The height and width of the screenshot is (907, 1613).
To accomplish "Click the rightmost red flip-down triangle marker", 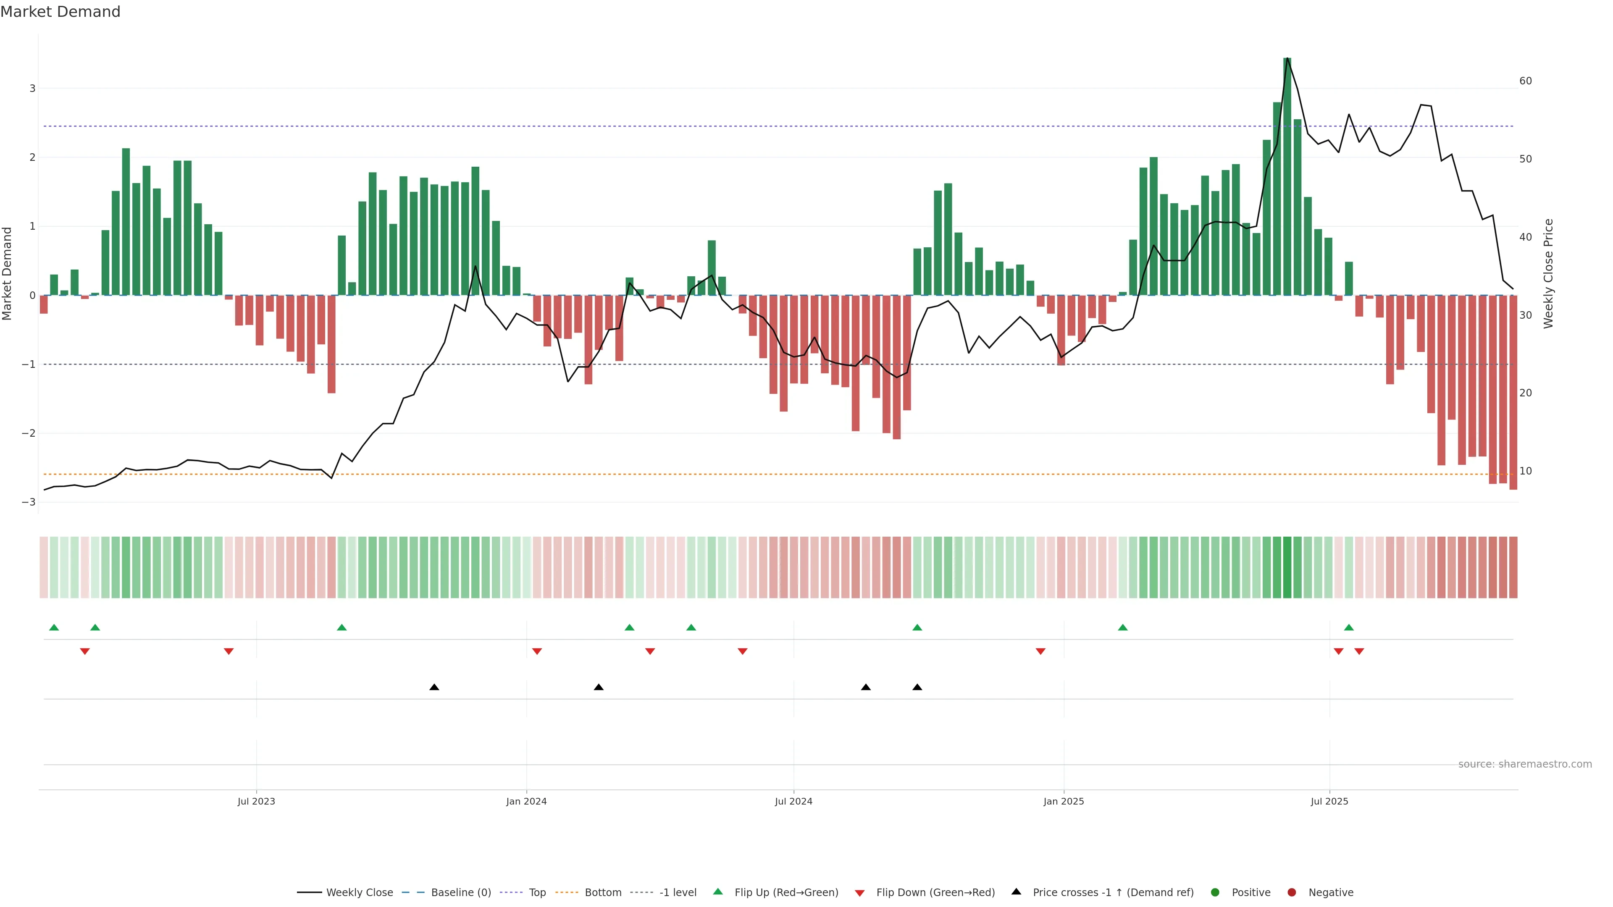I will click(x=1359, y=652).
